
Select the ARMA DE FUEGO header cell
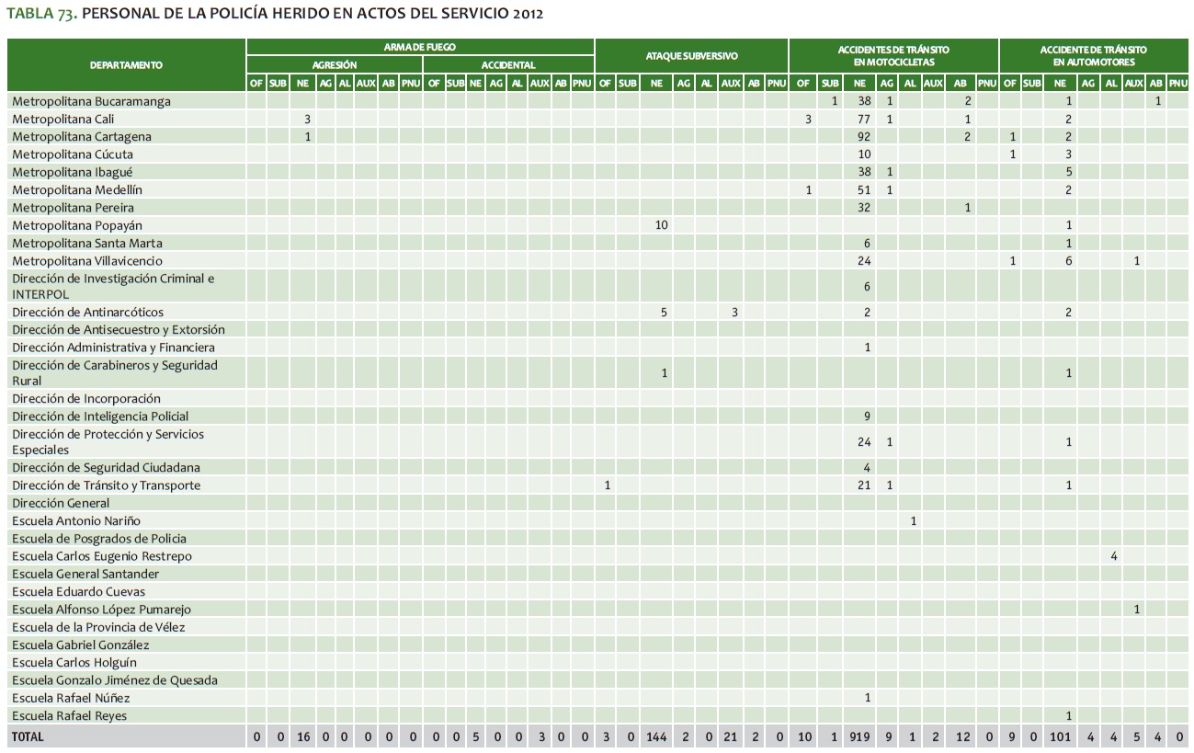click(419, 47)
